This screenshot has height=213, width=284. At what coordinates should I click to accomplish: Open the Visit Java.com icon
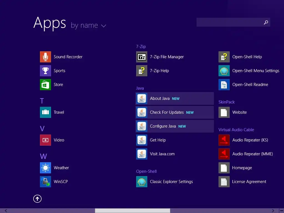point(142,154)
